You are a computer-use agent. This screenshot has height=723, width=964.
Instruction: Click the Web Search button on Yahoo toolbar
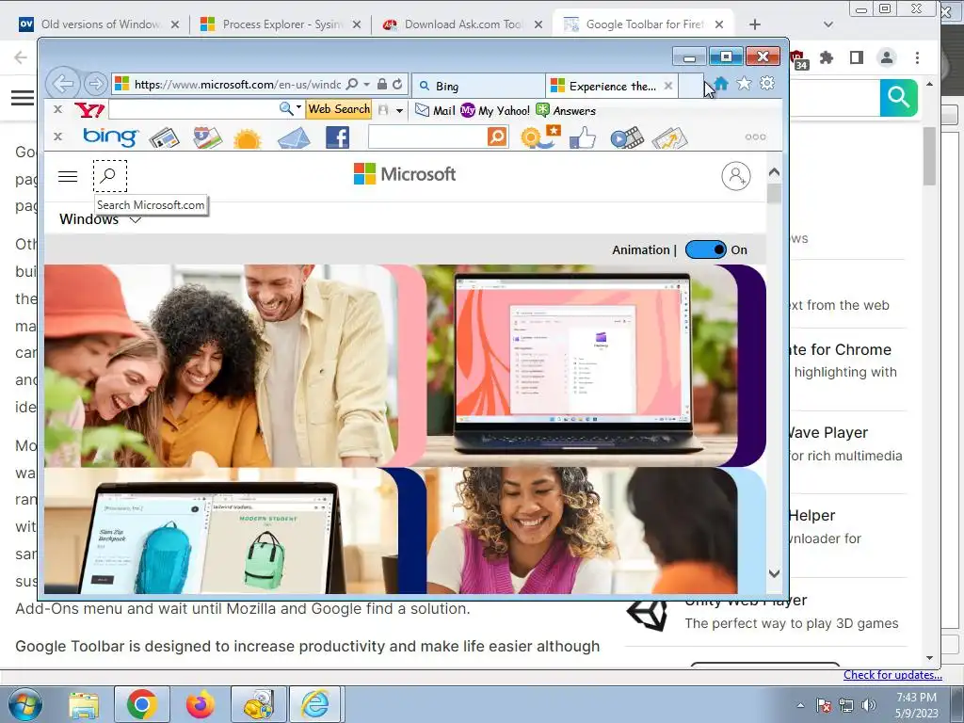pyautogui.click(x=339, y=109)
